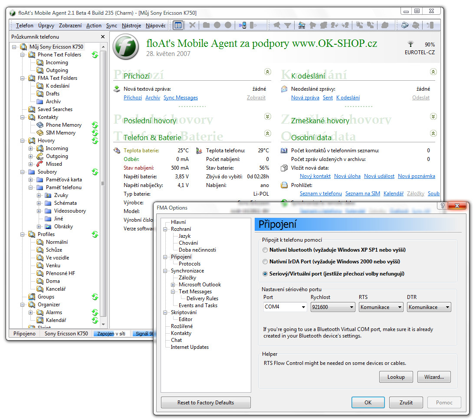The width and height of the screenshot is (476, 420).
Task: Collapse Synchronizace node in options tree
Action: [165, 271]
